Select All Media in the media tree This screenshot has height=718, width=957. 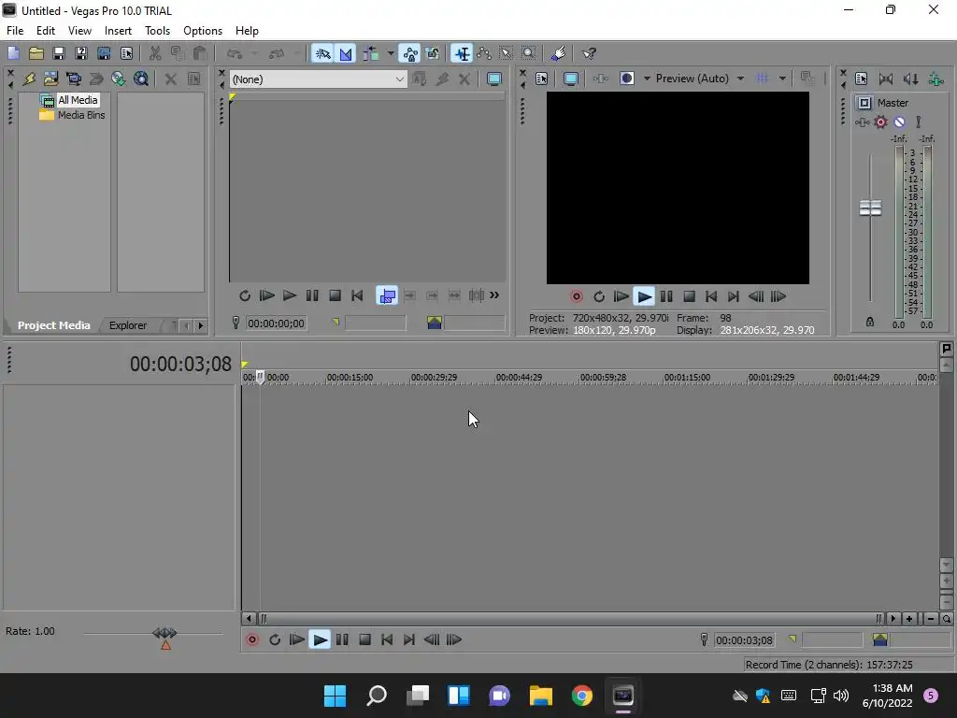pyautogui.click(x=78, y=100)
